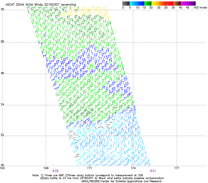Click the latitude label 30

pyautogui.click(x=2, y=9)
